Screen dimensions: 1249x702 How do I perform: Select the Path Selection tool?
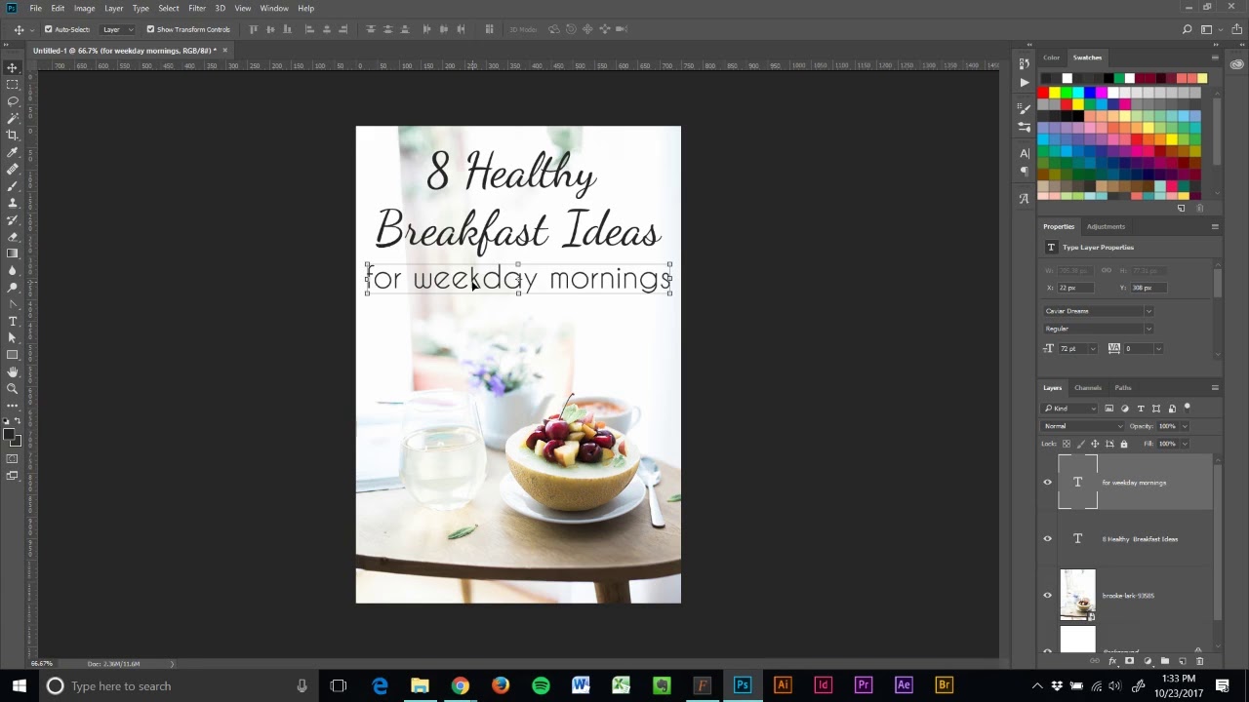13,337
